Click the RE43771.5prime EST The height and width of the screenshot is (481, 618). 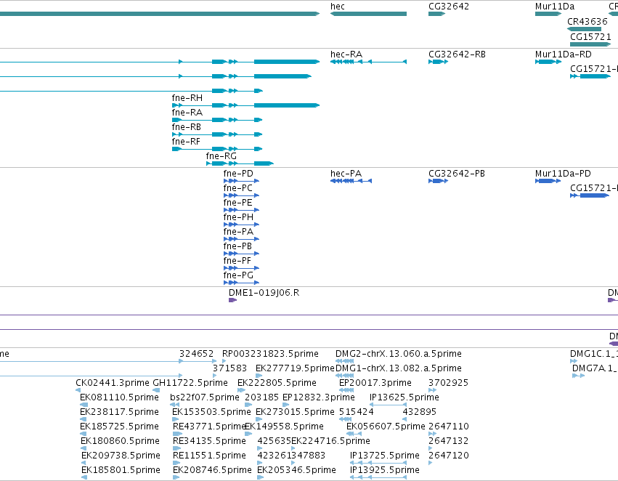[177, 434]
